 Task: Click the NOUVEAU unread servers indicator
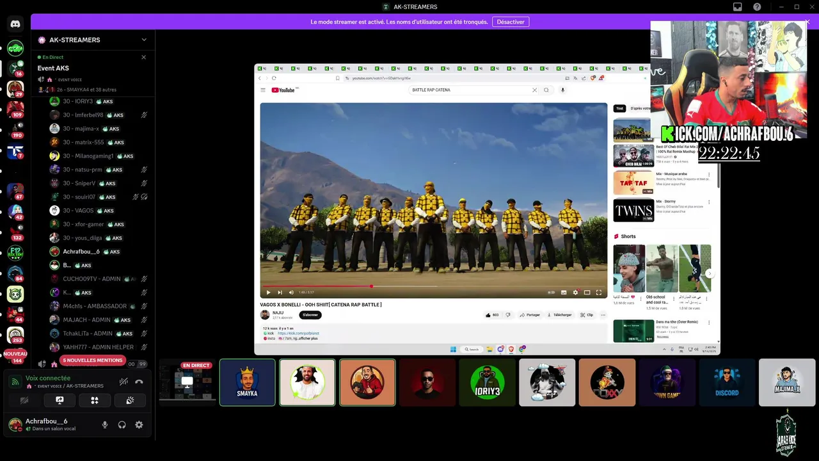tap(15, 353)
